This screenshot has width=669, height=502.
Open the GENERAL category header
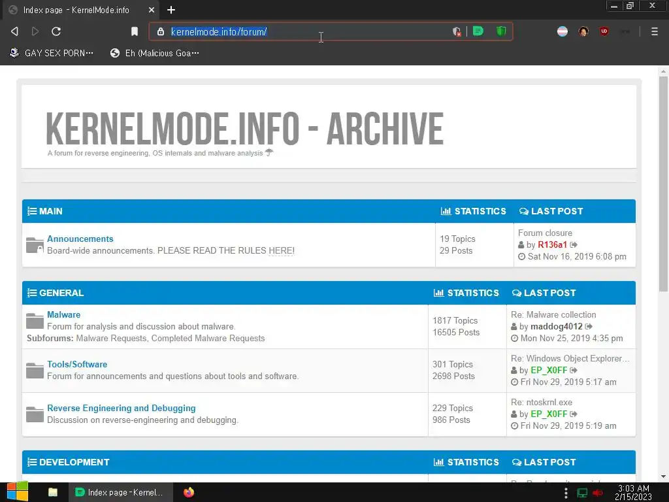click(x=61, y=293)
